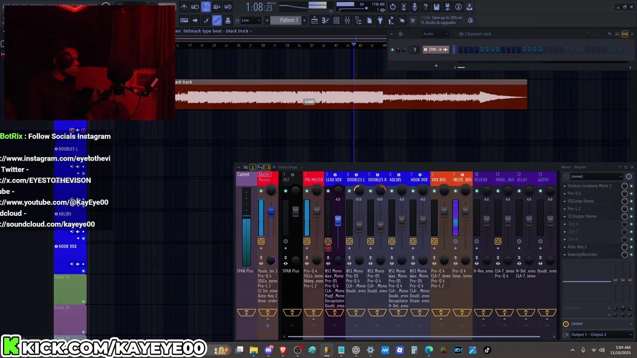Screen dimensions: 637x358
Task: Open the Line snap mode dropdown
Action: click(x=251, y=20)
